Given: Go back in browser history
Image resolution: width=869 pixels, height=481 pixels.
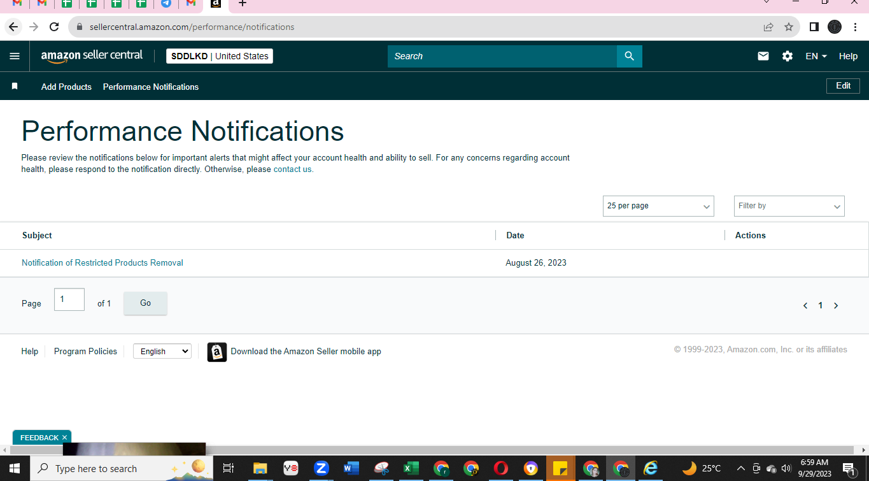Looking at the screenshot, I should tap(13, 27).
